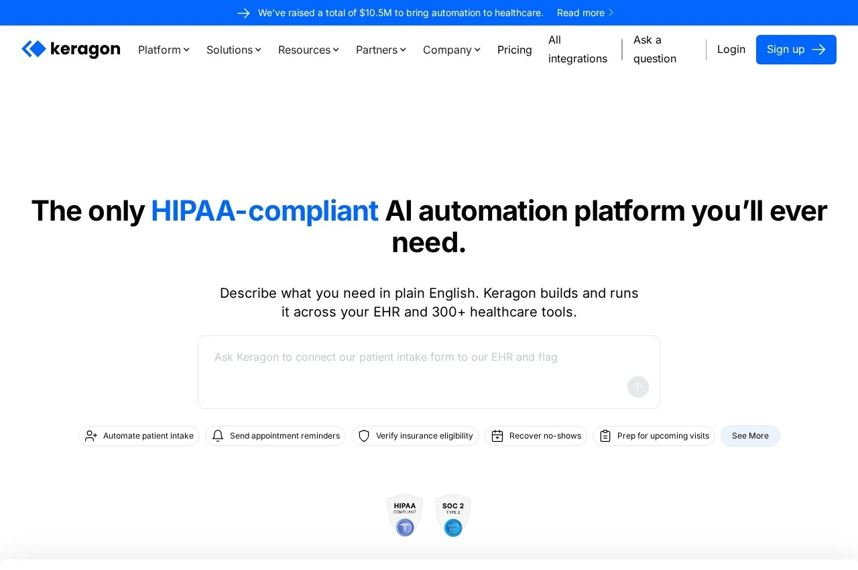Choose the Recover no-shows suggestion
Viewport: 858px width, 570px height.
[x=536, y=436]
